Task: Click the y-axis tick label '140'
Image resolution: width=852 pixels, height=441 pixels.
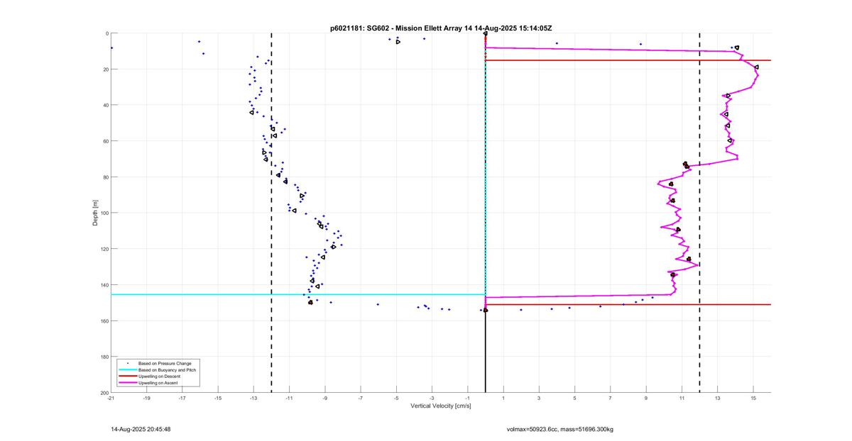Action: coord(104,285)
